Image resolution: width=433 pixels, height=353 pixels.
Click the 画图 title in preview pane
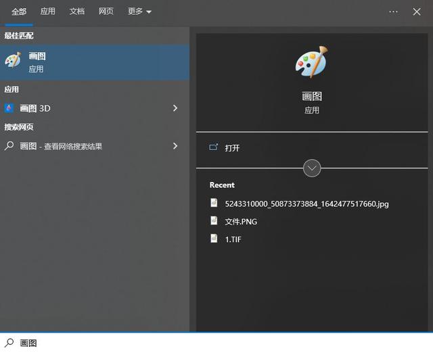tap(312, 96)
